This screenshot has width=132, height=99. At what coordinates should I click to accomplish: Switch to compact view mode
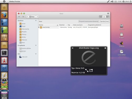(x=107, y=17)
